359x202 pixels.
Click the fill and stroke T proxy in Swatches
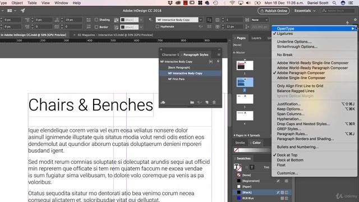[237, 167]
